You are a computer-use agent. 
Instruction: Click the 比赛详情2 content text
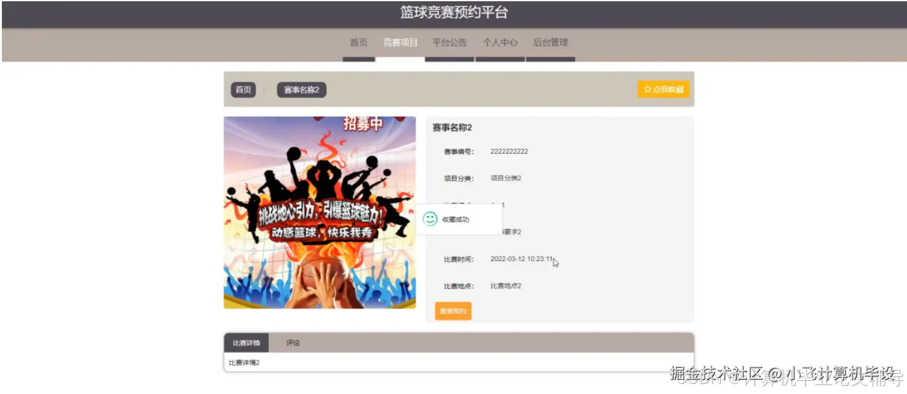244,363
